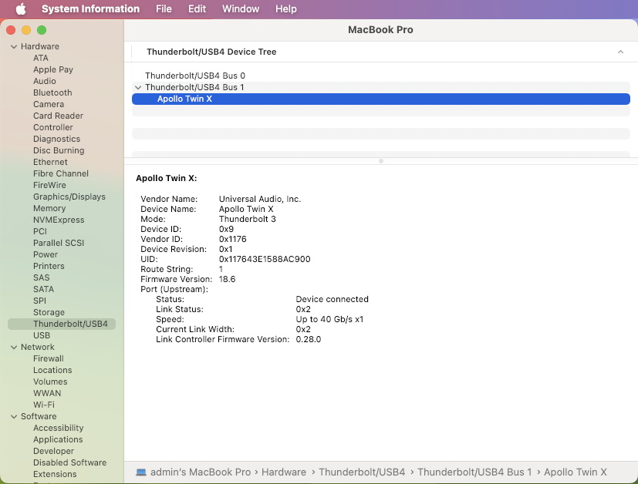Select Graphics/Displays in the sidebar
638x484 pixels.
pos(69,197)
